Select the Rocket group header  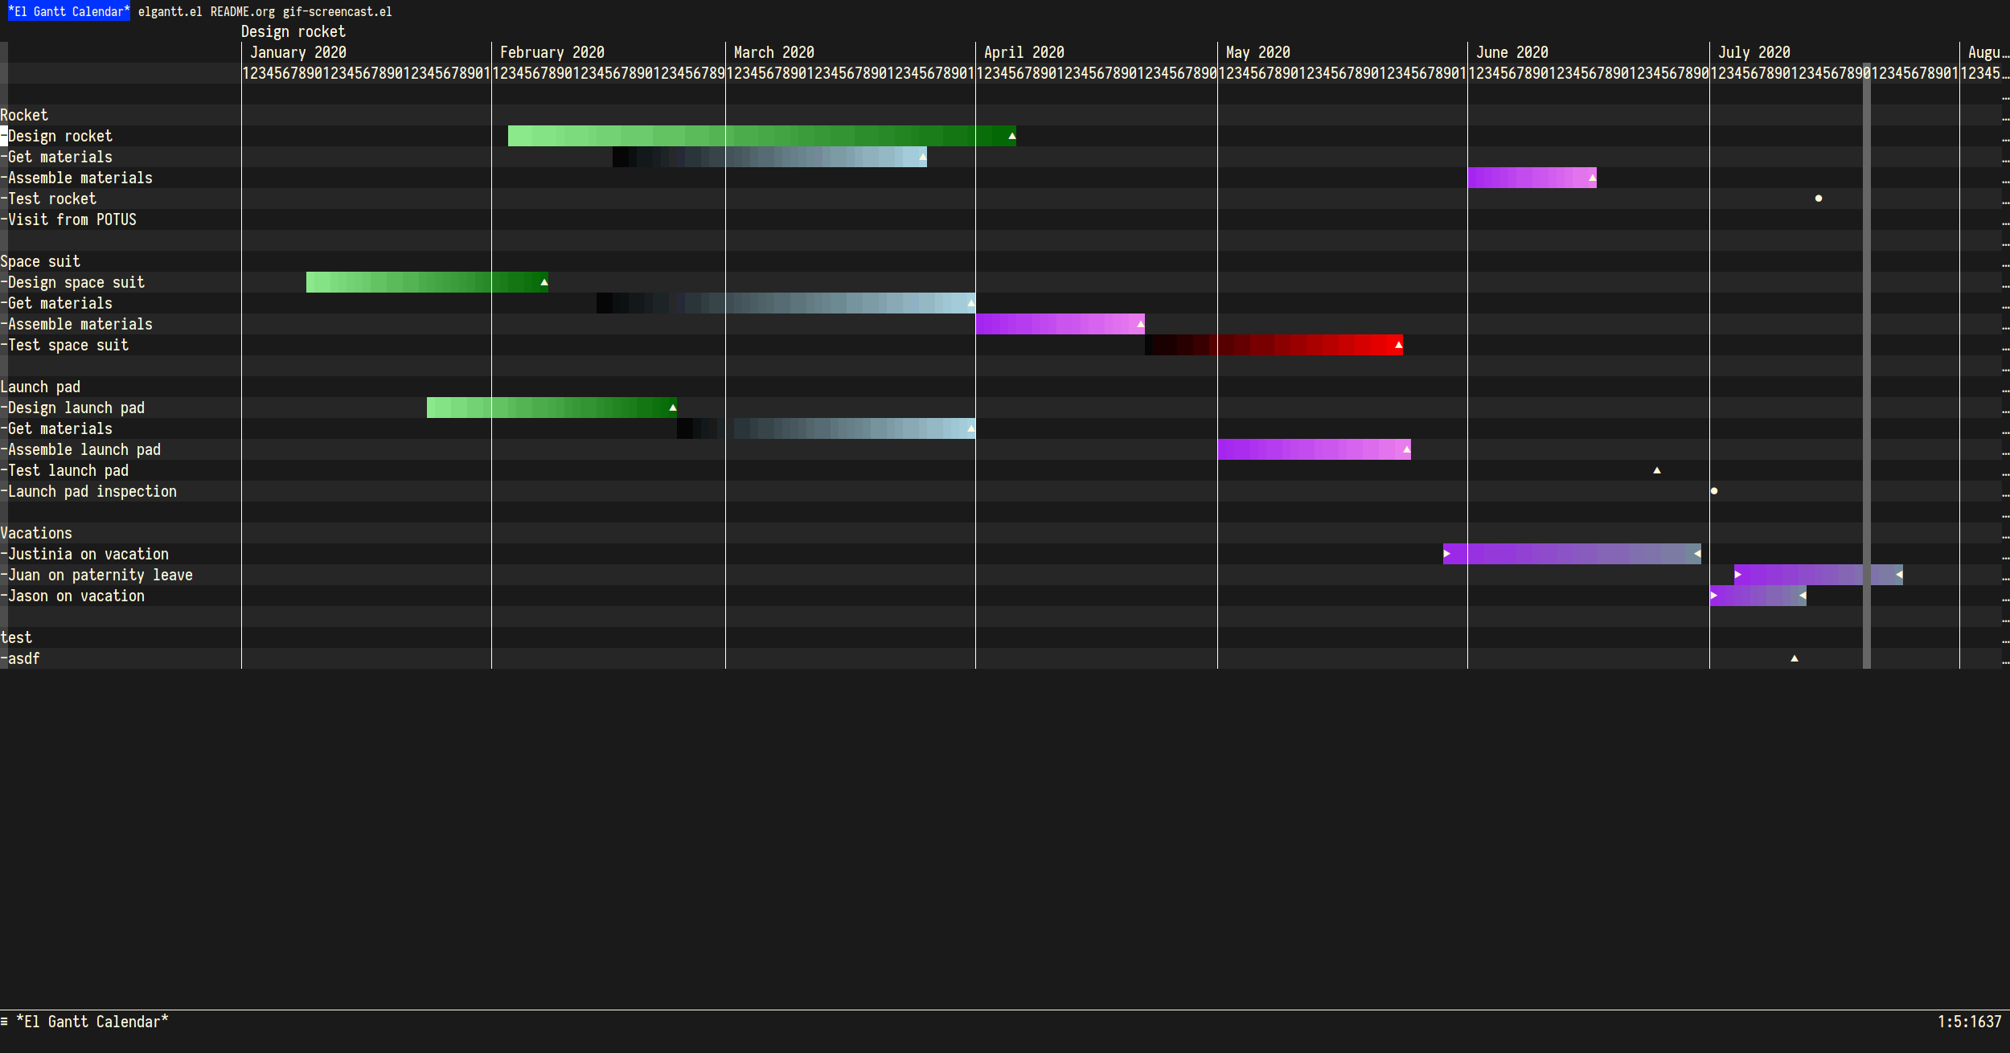click(24, 115)
